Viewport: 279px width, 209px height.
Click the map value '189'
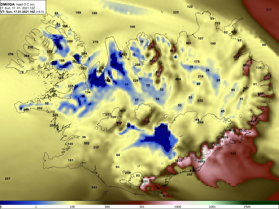tap(78, 13)
